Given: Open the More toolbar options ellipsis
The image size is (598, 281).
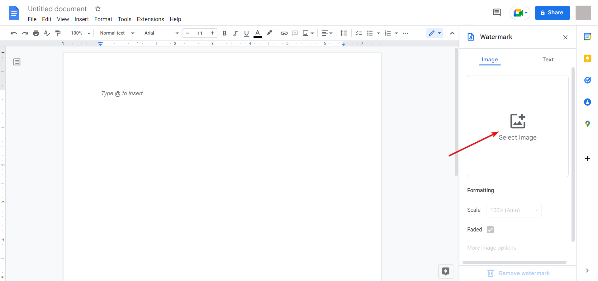Looking at the screenshot, I should pyautogui.click(x=405, y=33).
